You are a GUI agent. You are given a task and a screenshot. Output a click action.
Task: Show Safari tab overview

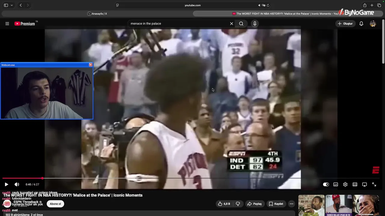tap(379, 5)
